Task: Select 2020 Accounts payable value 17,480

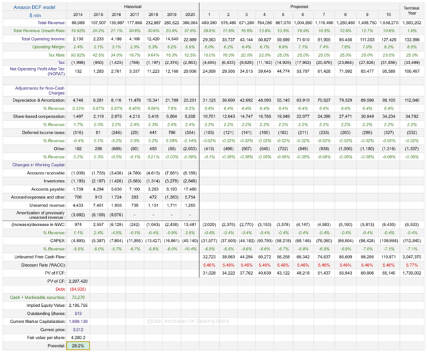Action: (190, 189)
